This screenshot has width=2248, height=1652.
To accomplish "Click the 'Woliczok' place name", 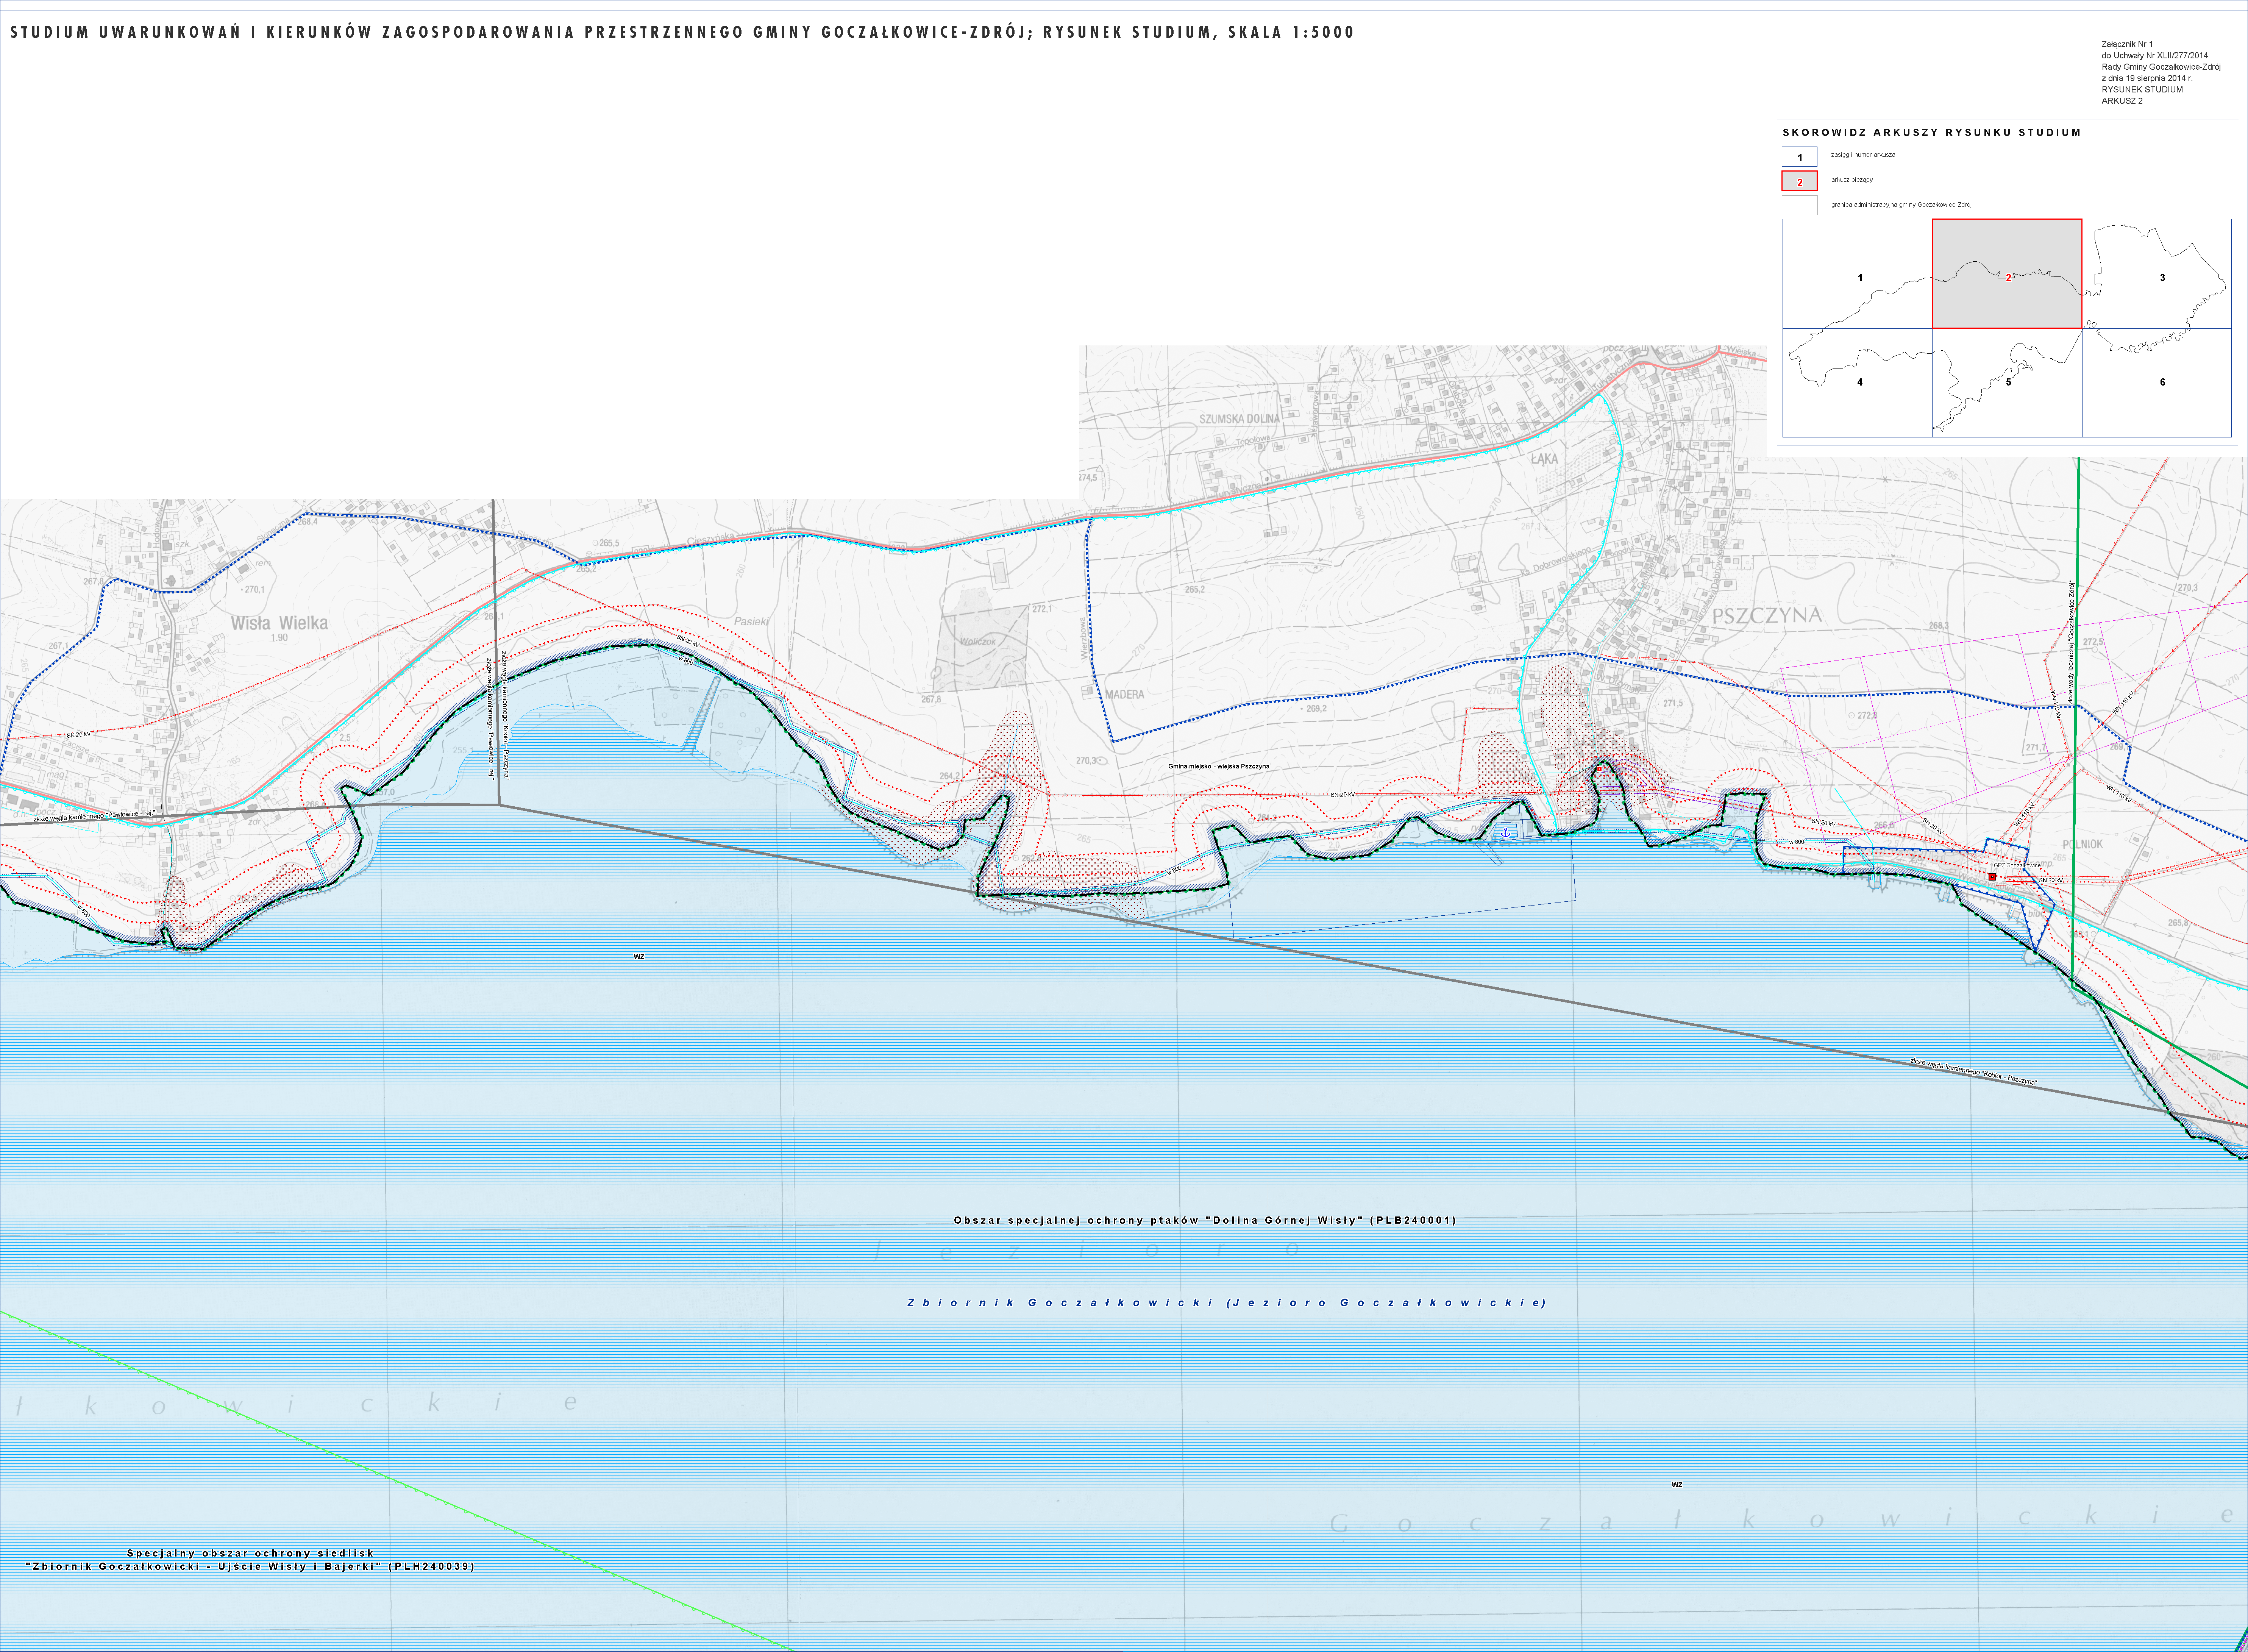I will click(x=977, y=641).
